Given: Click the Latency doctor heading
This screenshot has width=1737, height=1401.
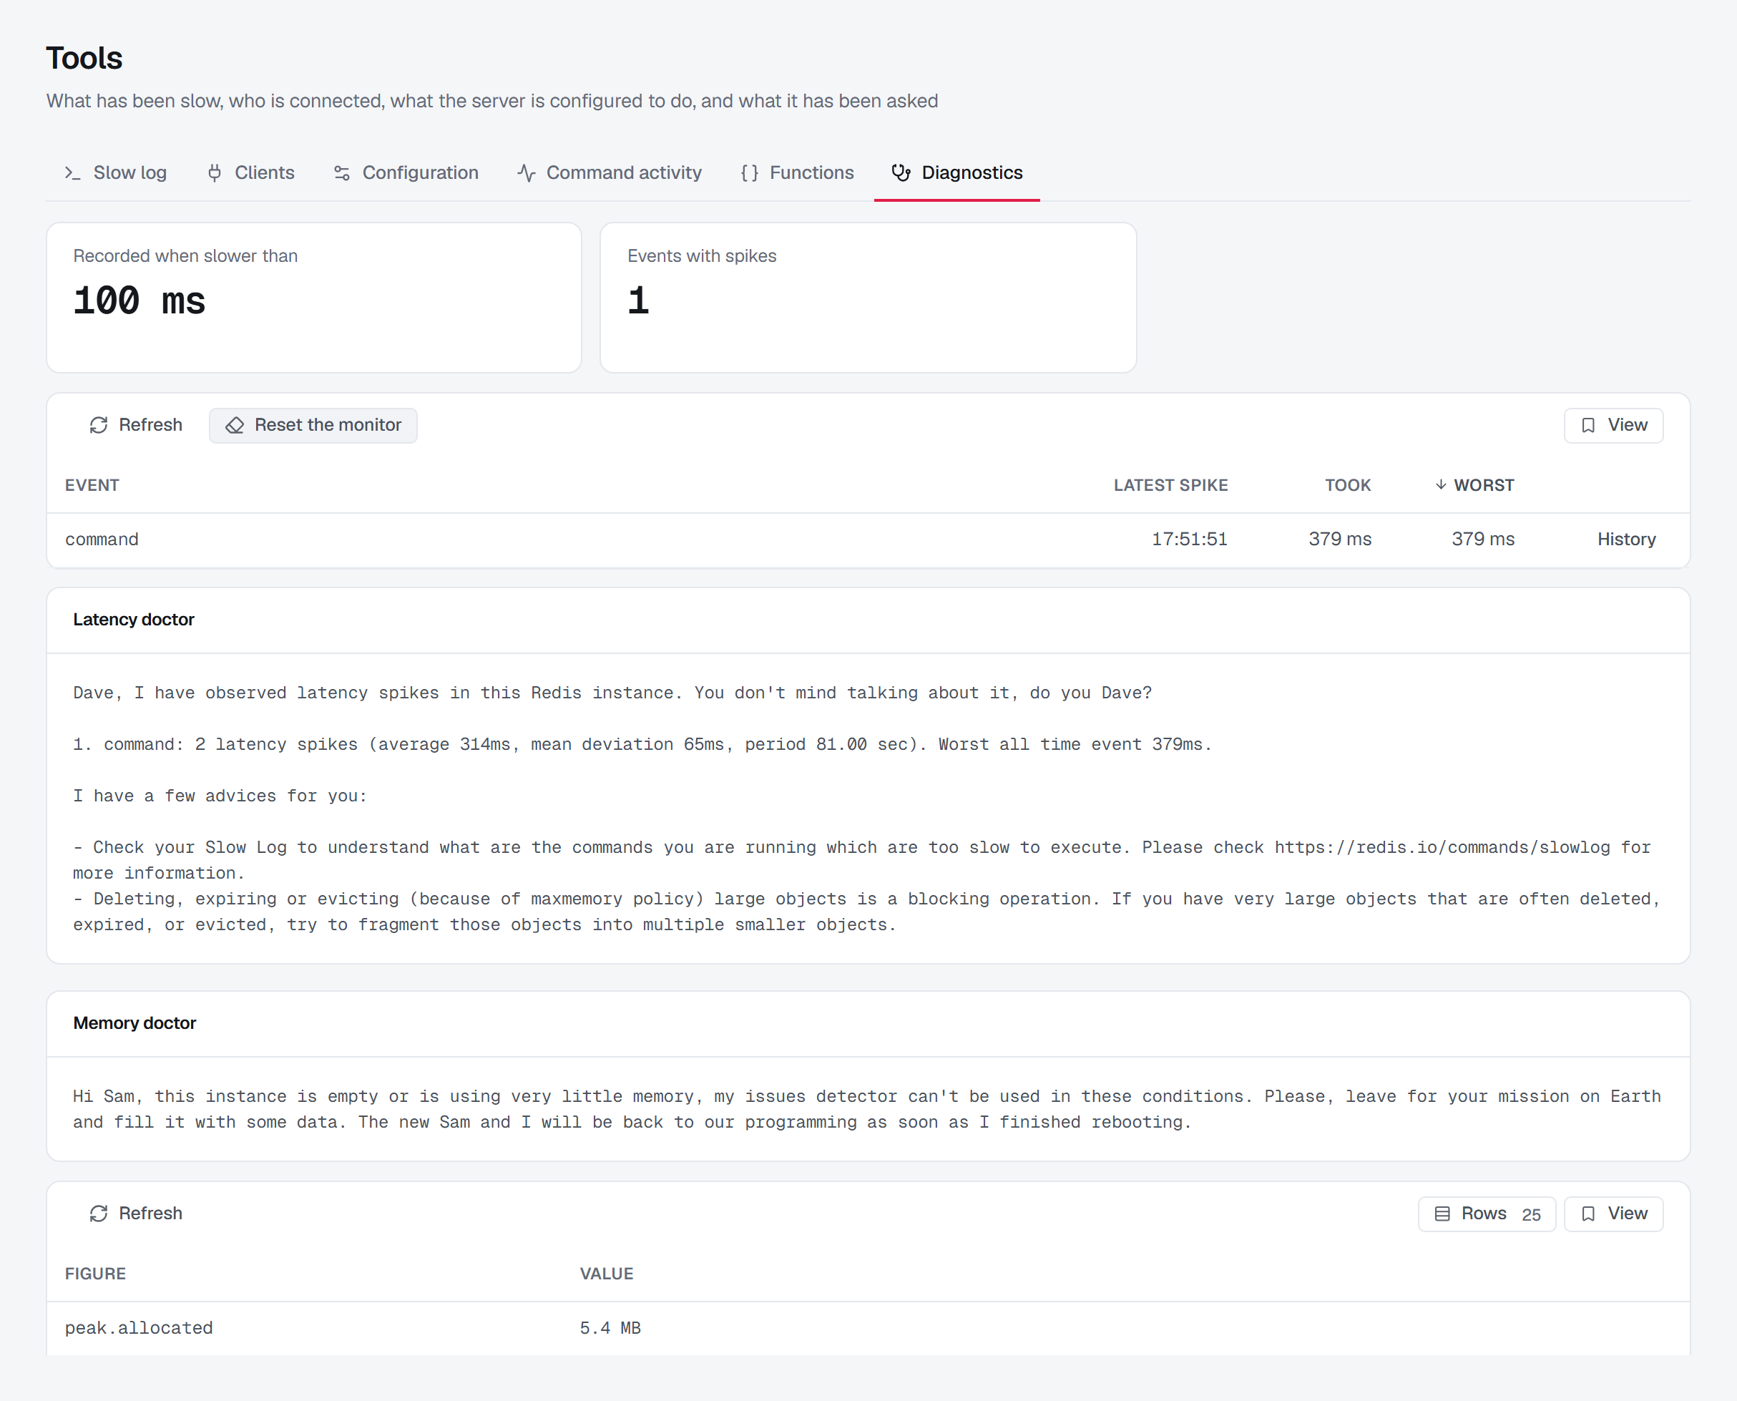Looking at the screenshot, I should click(x=133, y=619).
